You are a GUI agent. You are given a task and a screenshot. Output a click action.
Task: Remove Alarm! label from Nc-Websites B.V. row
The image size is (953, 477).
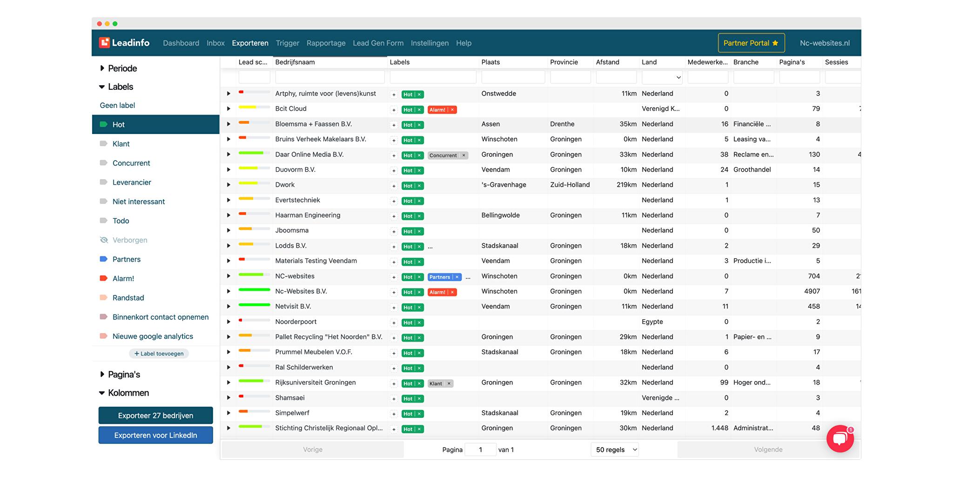tap(452, 292)
